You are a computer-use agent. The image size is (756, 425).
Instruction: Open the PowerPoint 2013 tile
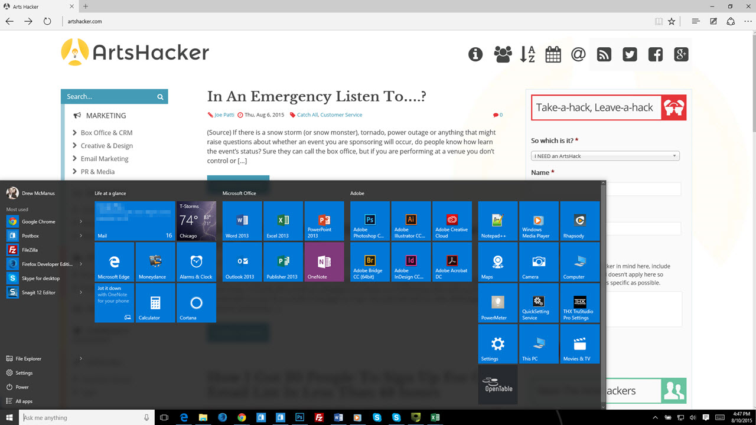point(324,221)
